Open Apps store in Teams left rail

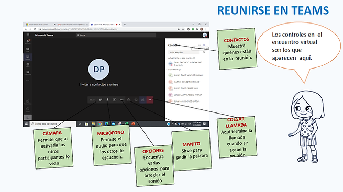click(28, 102)
